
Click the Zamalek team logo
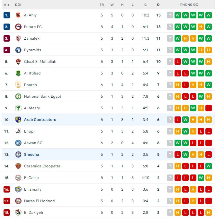[x=18, y=38]
